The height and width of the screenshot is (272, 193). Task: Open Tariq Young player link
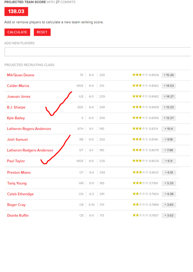17,183
